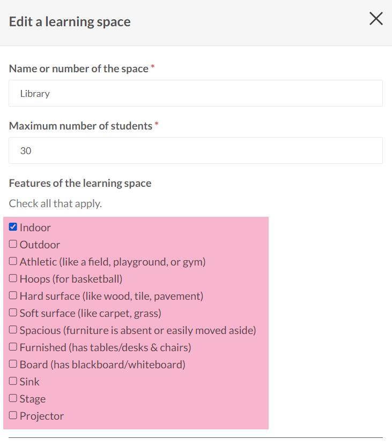Click the Name or number of the space field

(196, 93)
